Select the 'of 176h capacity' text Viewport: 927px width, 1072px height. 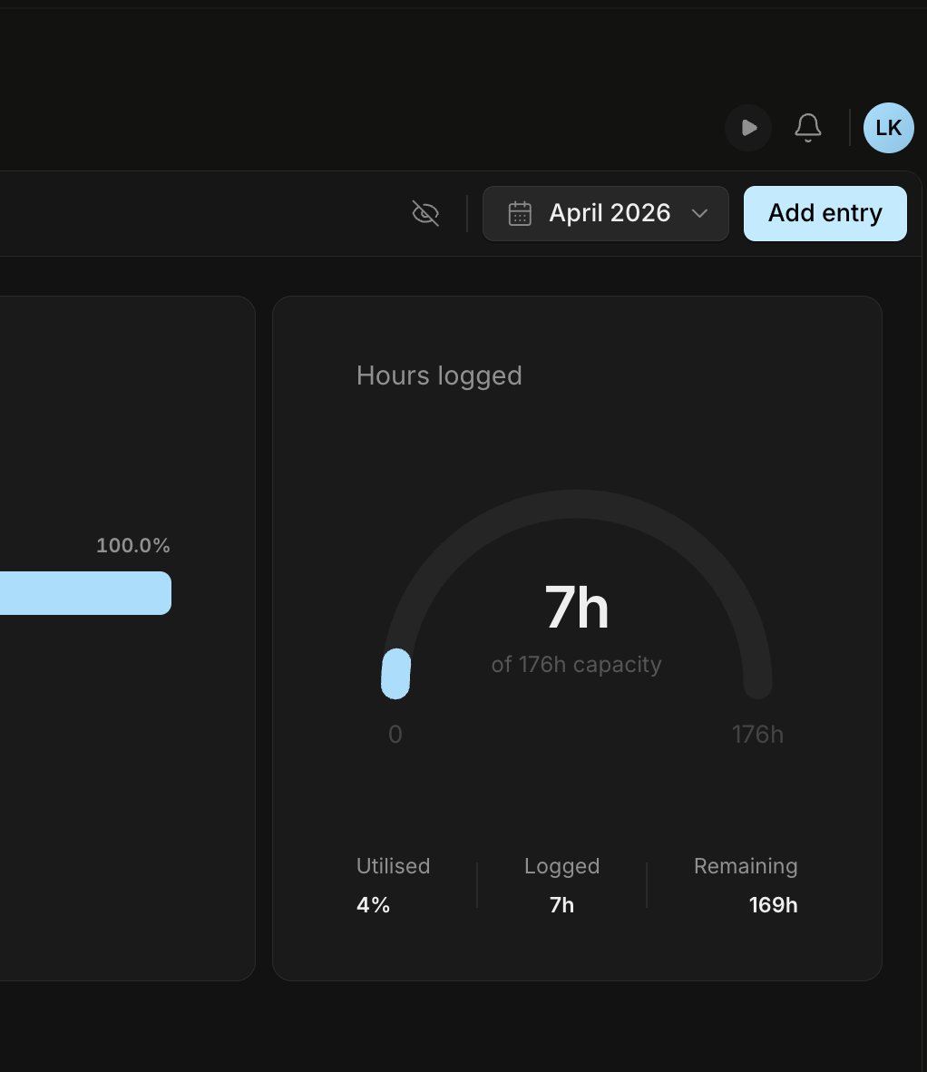pos(576,665)
